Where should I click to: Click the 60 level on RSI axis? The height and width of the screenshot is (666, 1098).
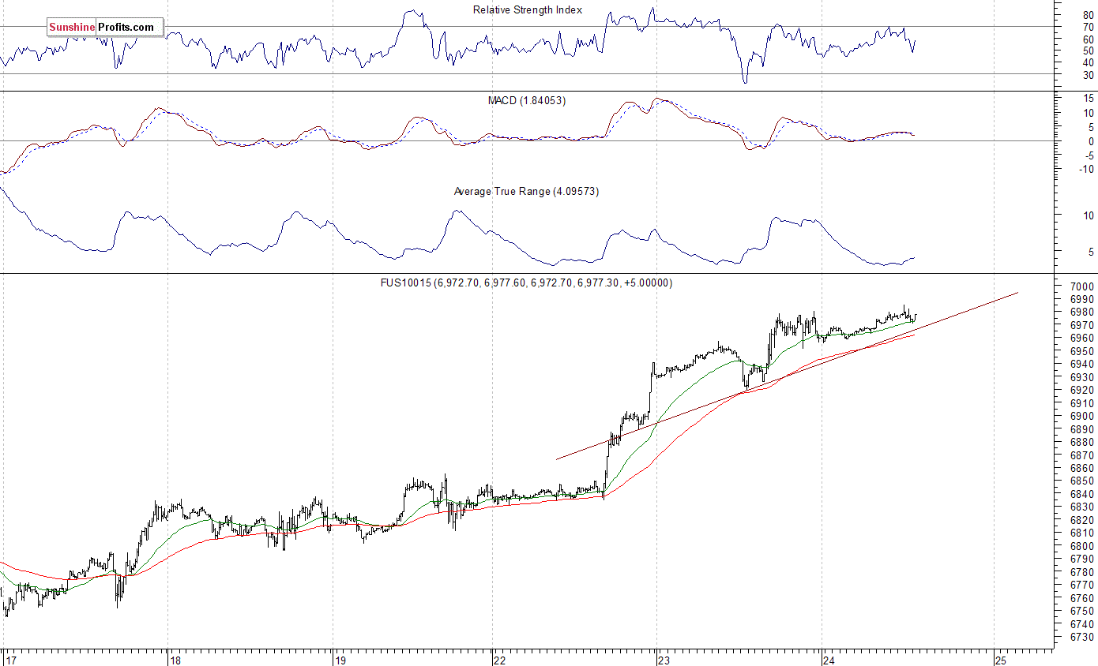coord(1089,39)
